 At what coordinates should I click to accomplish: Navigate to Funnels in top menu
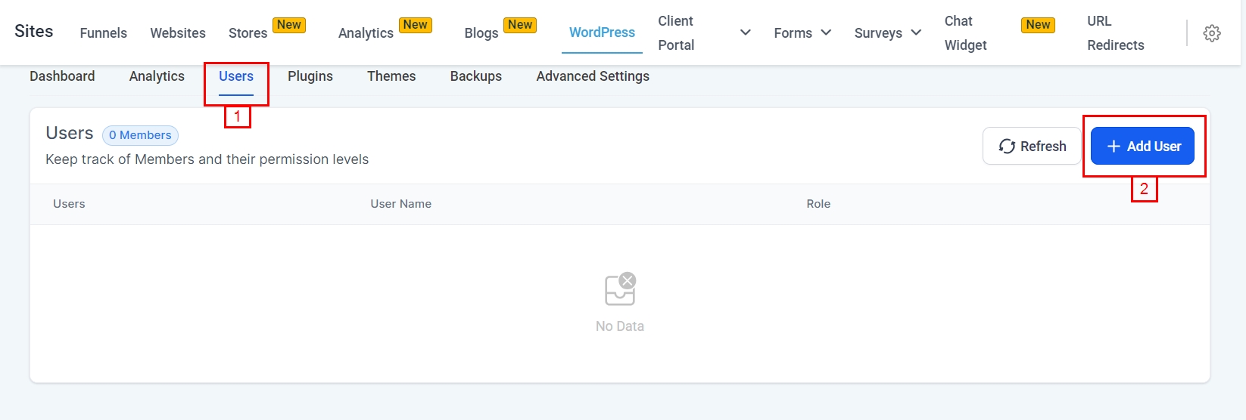104,33
